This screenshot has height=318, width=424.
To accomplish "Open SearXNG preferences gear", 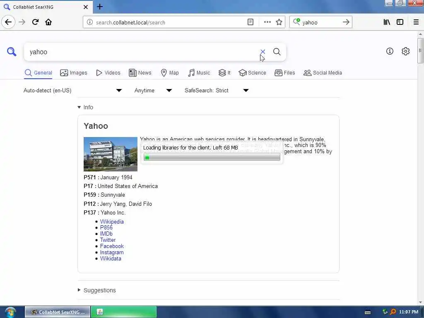I will click(406, 51).
